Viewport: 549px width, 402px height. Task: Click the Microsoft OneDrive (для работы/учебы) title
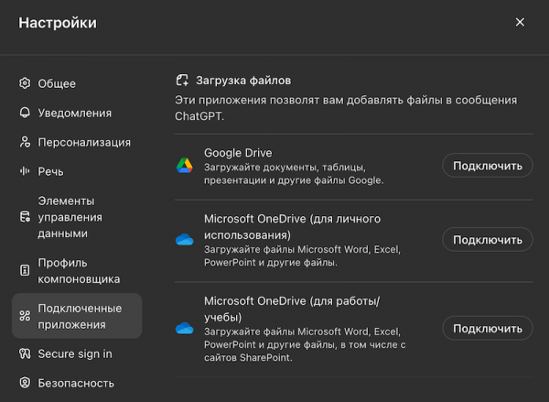292,310
